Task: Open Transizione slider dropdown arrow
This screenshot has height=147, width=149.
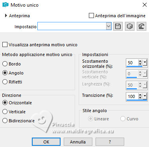Action: 145,96
